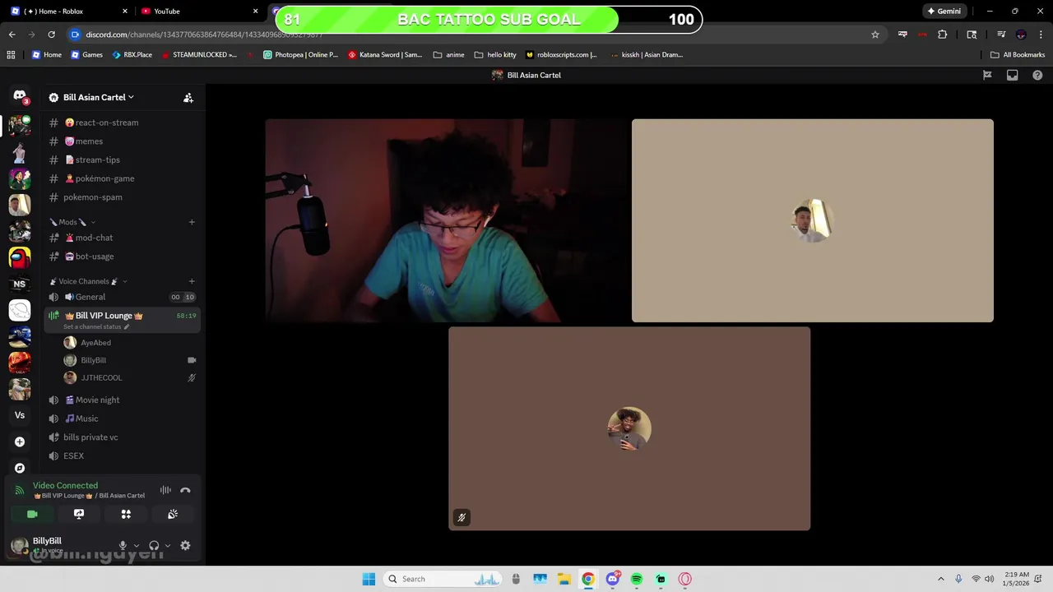
Task: Open the Among Us server icon
Action: click(20, 257)
